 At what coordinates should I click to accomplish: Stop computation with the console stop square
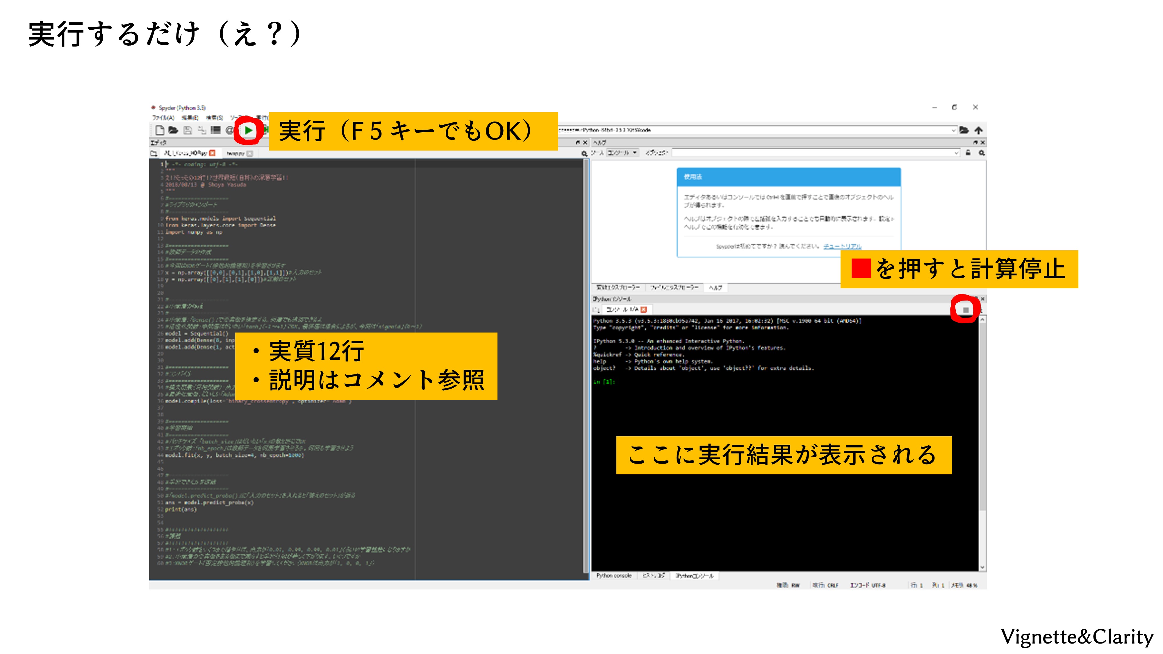(966, 310)
